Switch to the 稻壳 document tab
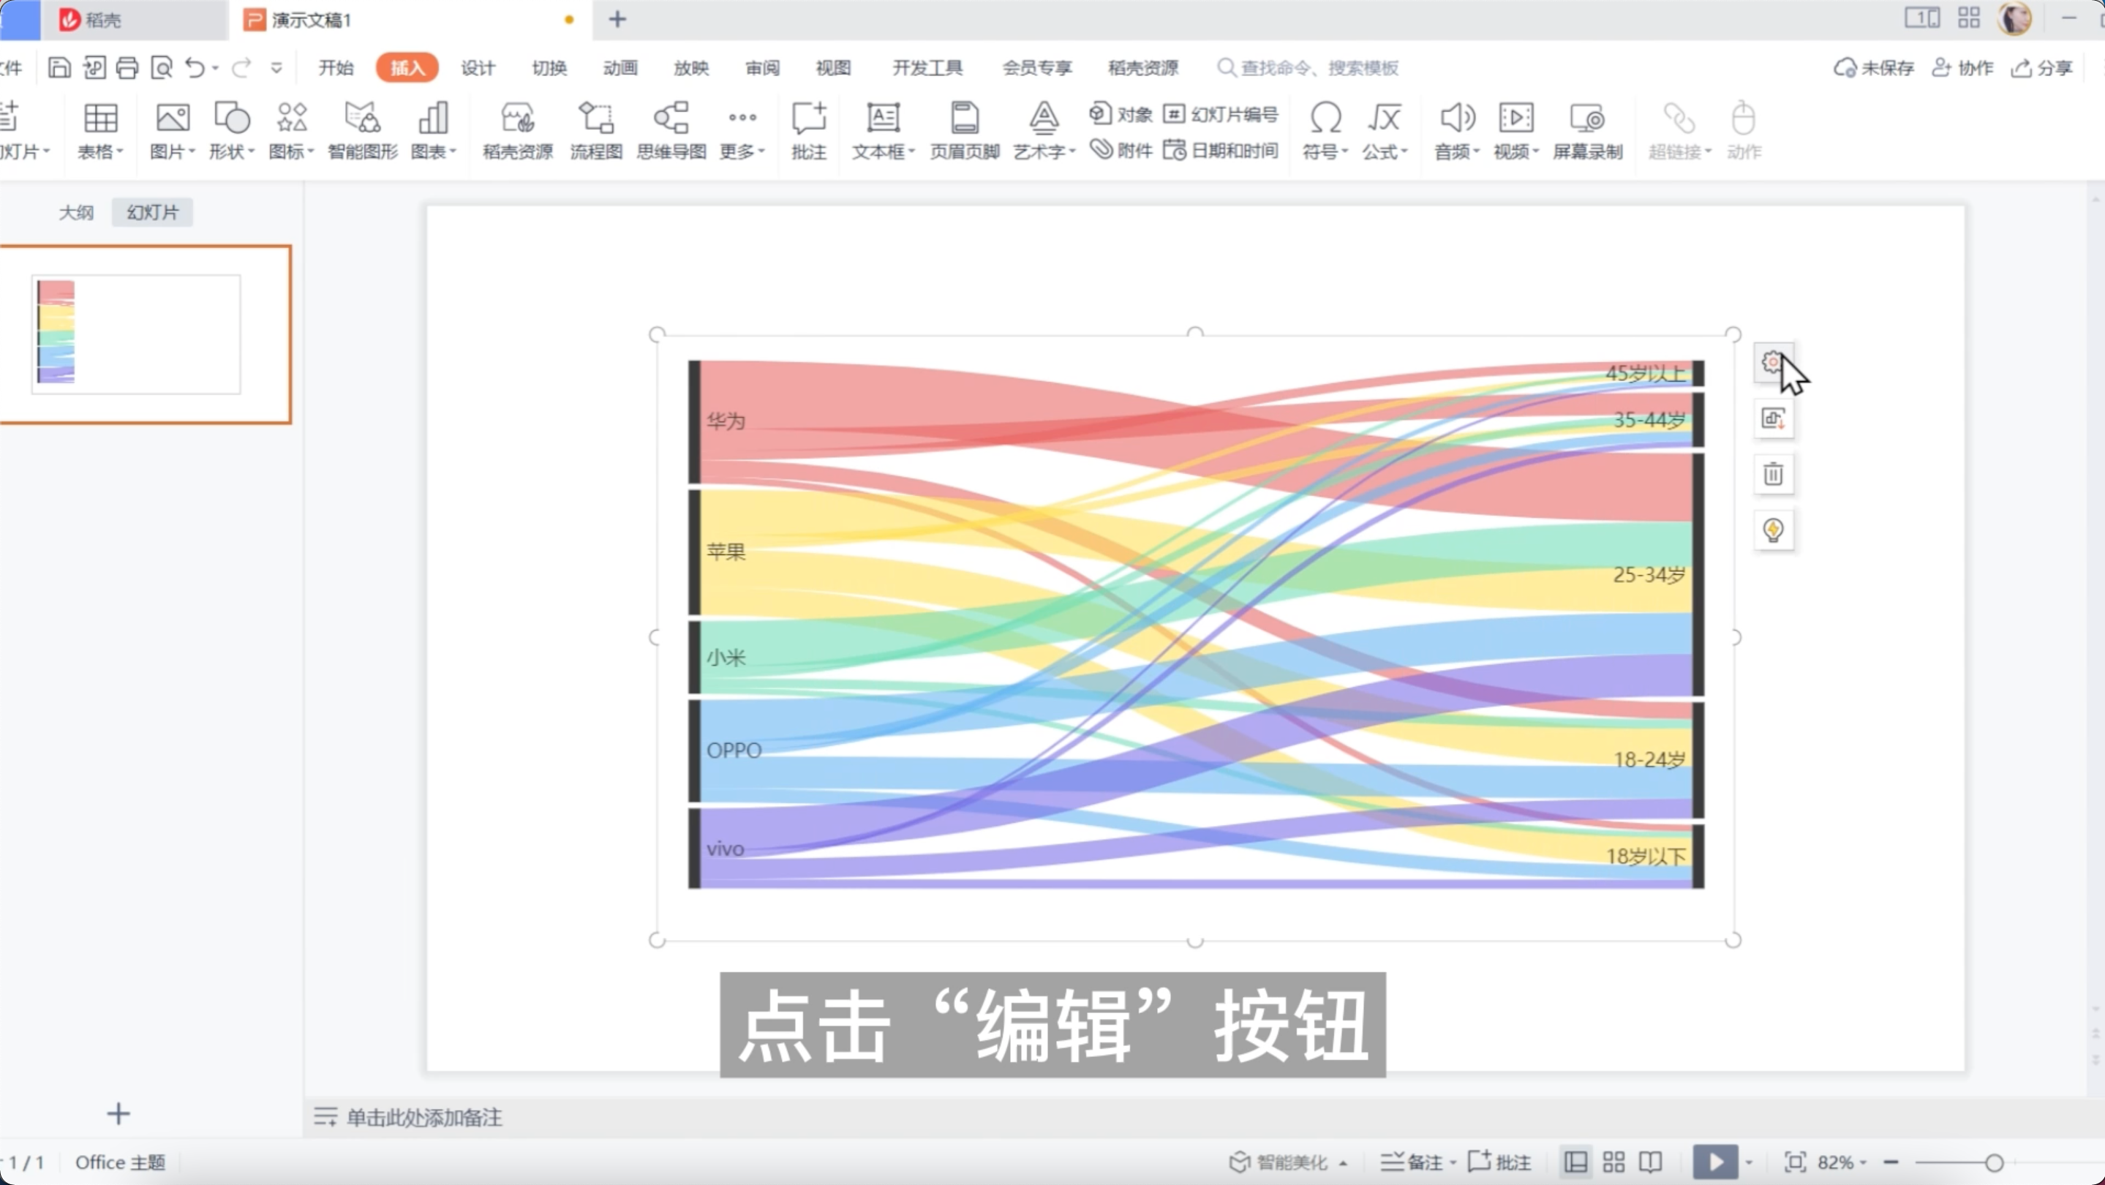The height and width of the screenshot is (1185, 2105). click(x=134, y=20)
